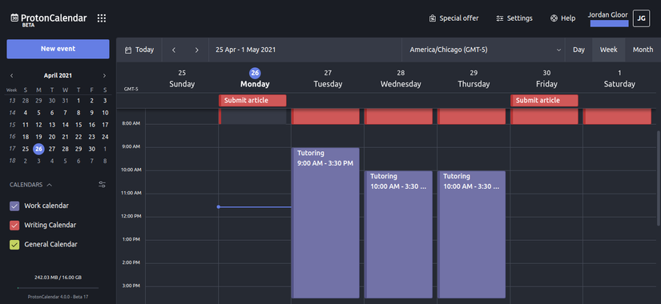Viewport: 661px width, 304px height.
Task: Toggle the Work calendar checkbox
Action: (14, 206)
